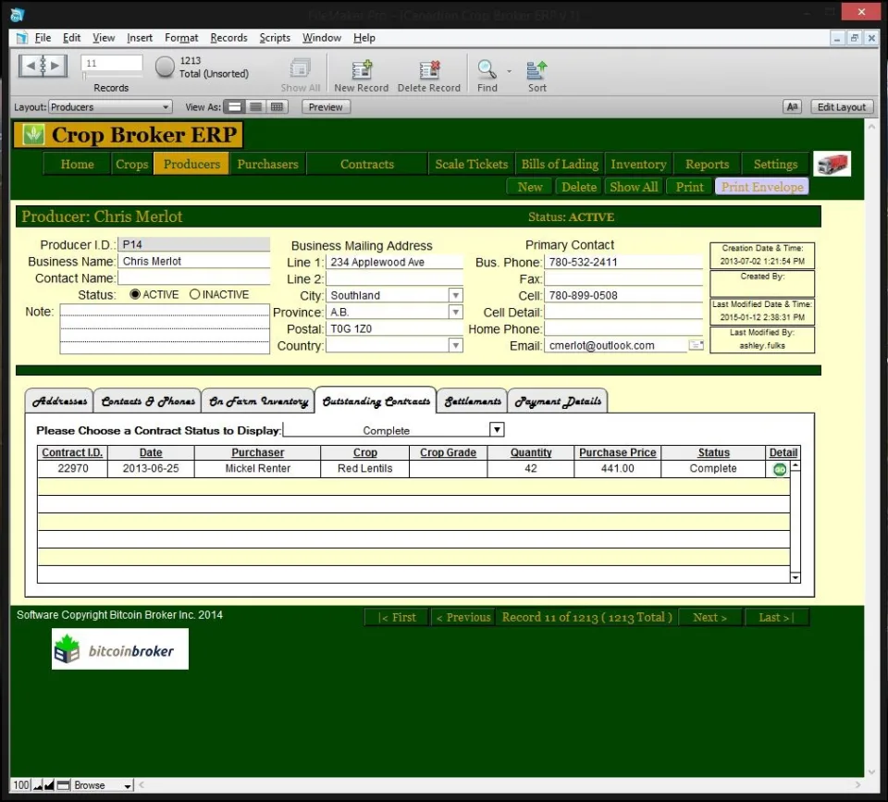
Task: Open the File menu
Action: click(x=43, y=38)
